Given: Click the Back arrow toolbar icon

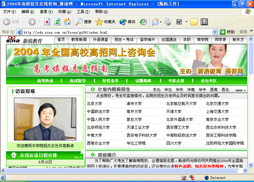Looking at the screenshot, I should point(7,22).
